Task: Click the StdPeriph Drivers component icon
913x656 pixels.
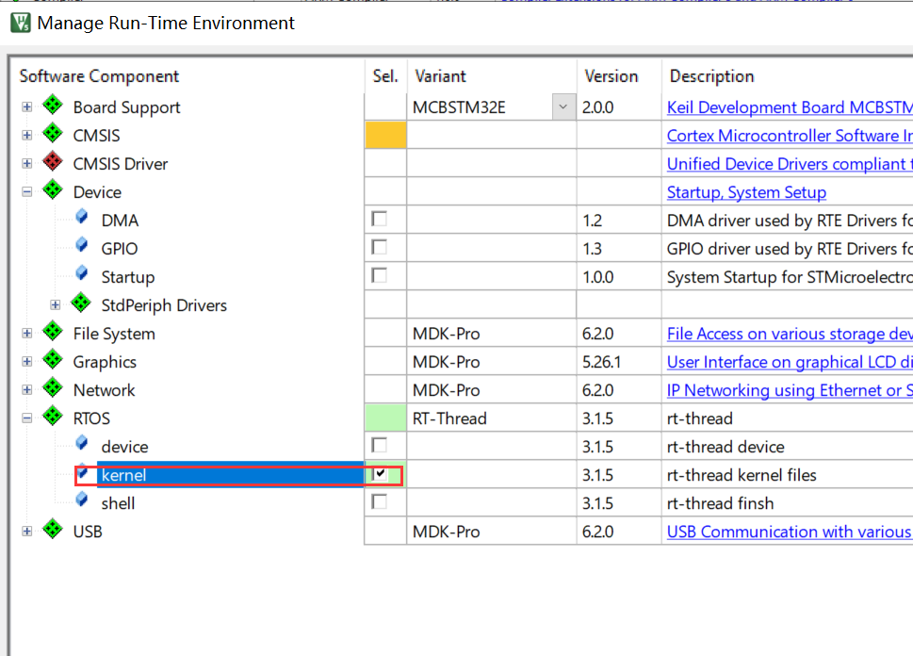Action: point(80,304)
